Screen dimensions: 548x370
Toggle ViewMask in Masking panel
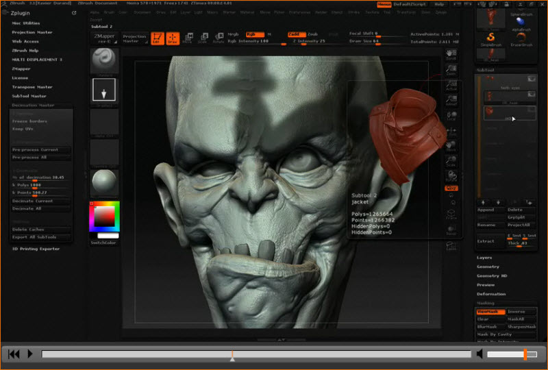pos(490,312)
